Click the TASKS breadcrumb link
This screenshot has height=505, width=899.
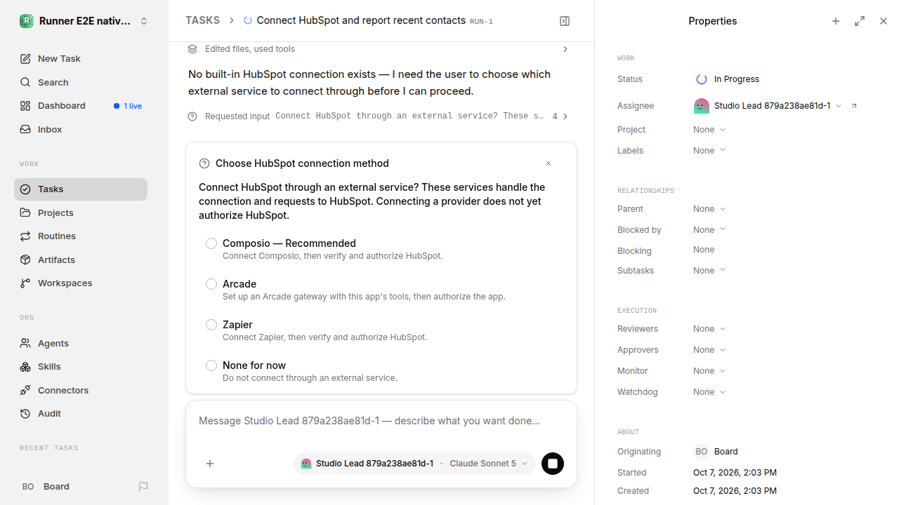pyautogui.click(x=202, y=20)
